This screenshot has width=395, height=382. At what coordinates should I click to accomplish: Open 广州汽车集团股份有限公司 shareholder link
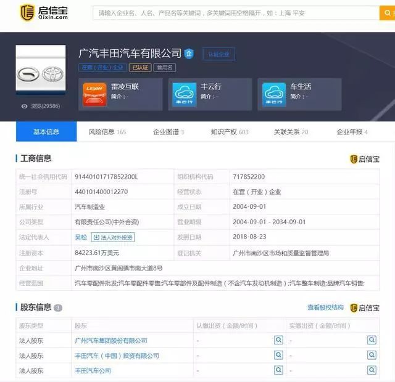pyautogui.click(x=111, y=341)
